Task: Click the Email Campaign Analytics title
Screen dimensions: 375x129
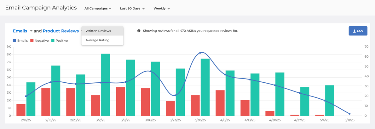Action: [x=41, y=8]
